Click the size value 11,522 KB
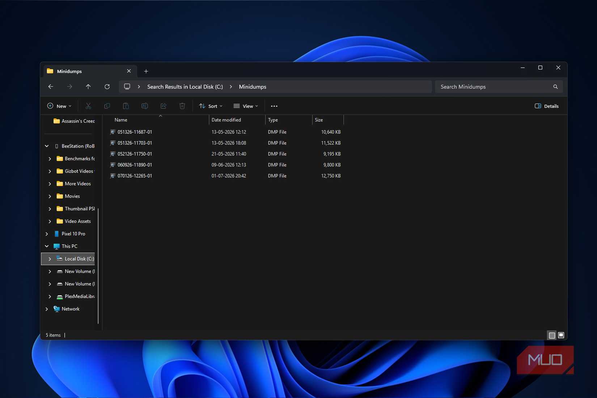Screen dimensions: 597x398 331,143
